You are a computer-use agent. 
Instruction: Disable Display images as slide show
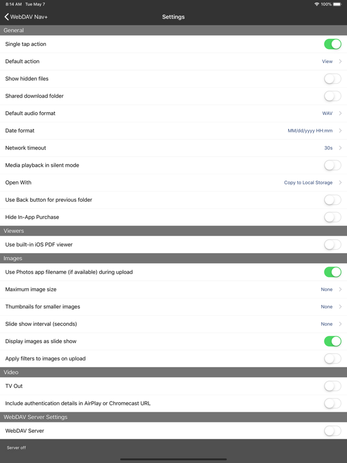(332, 341)
